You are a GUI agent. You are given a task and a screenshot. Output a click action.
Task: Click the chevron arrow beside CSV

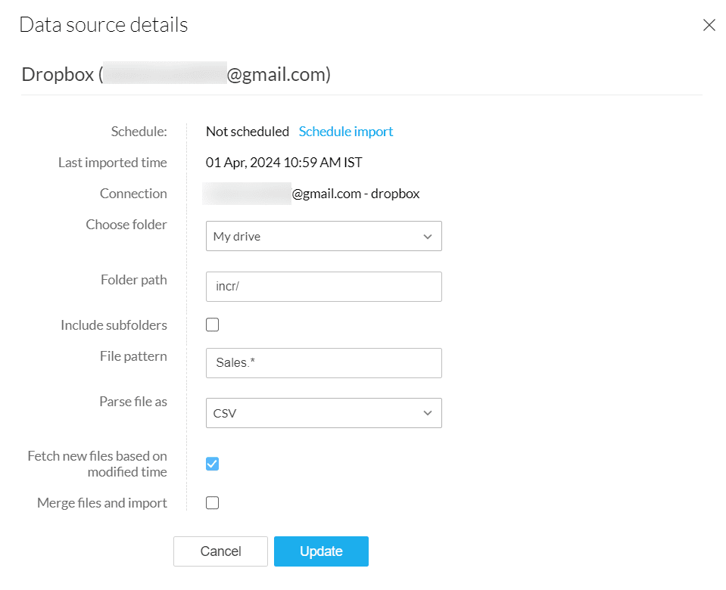click(x=428, y=413)
